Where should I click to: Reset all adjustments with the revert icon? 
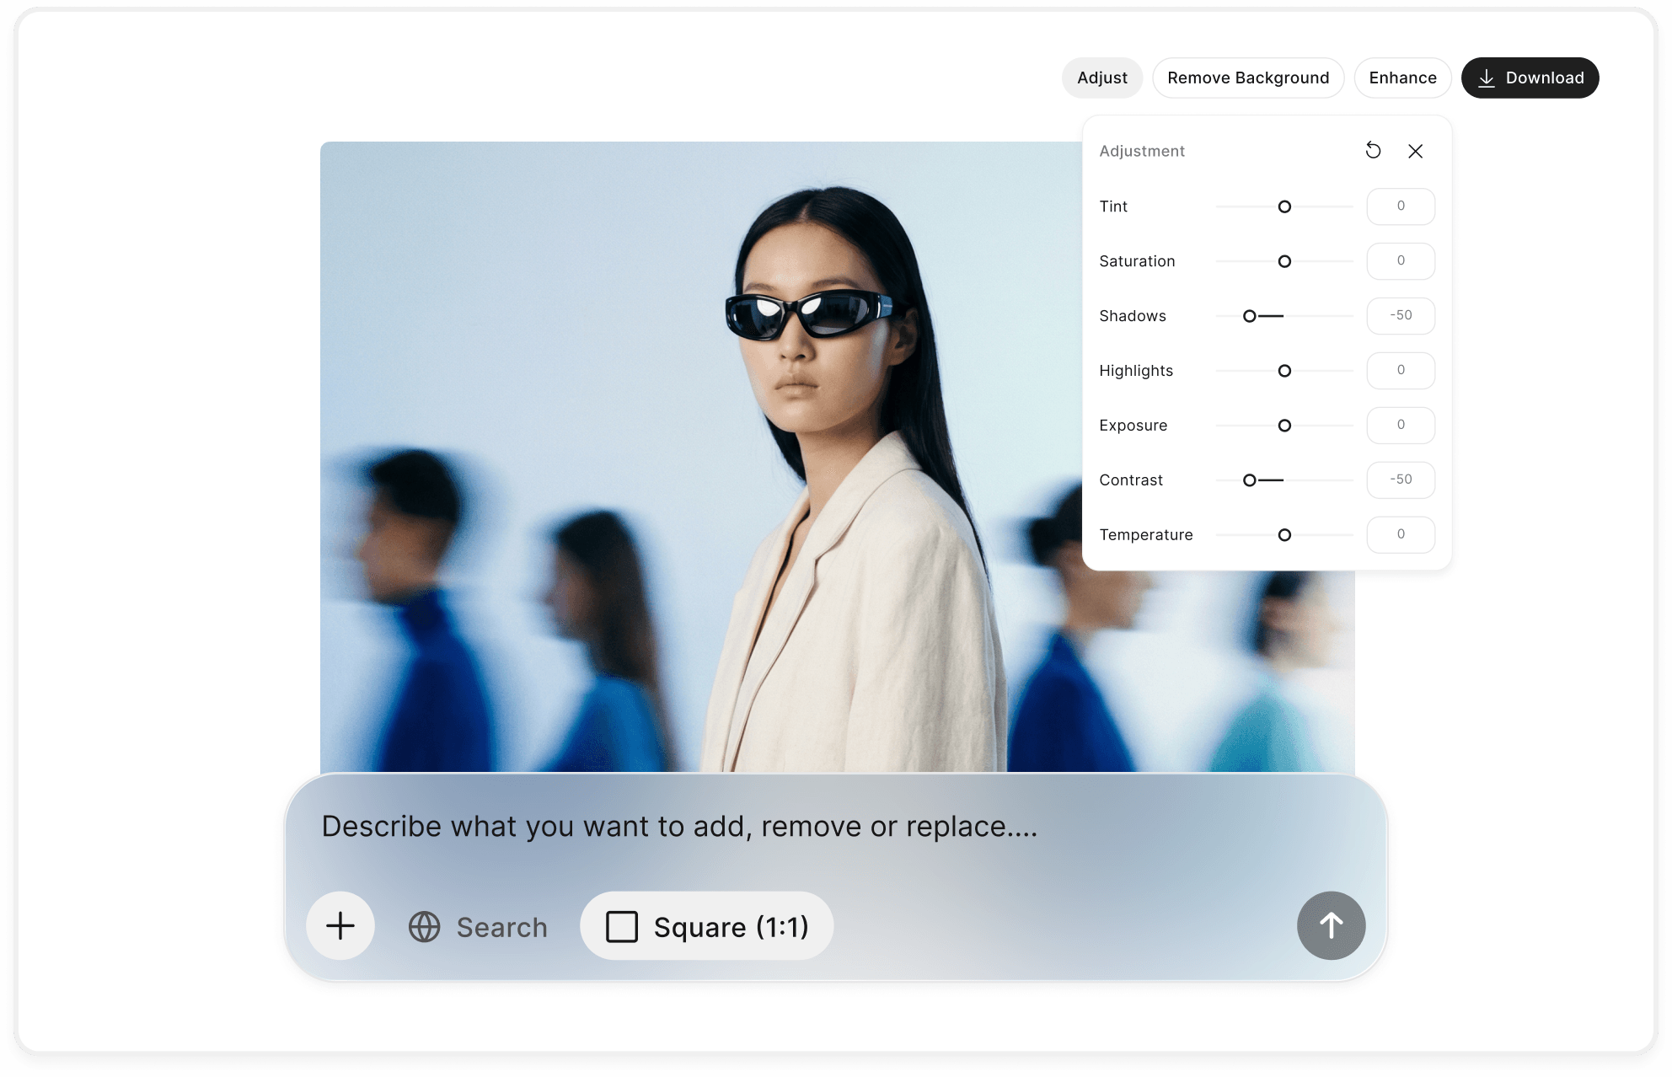(x=1374, y=151)
